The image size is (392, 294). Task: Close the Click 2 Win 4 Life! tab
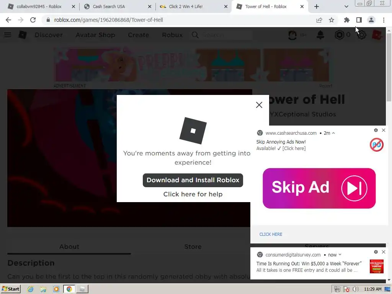pos(226,7)
